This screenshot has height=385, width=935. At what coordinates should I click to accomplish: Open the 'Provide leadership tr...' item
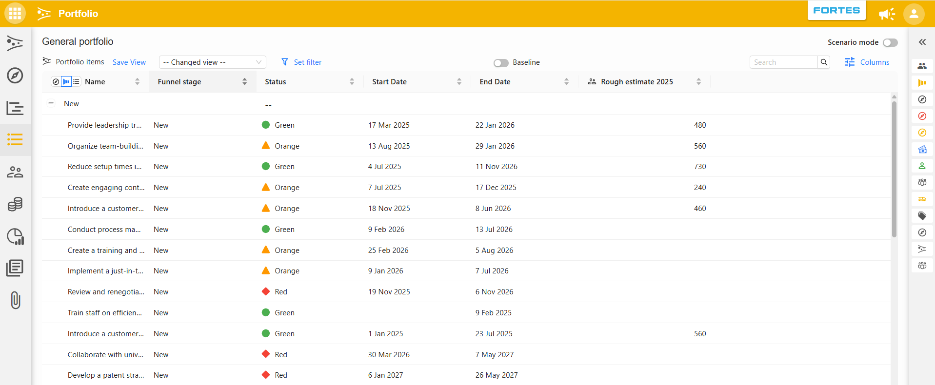click(105, 125)
